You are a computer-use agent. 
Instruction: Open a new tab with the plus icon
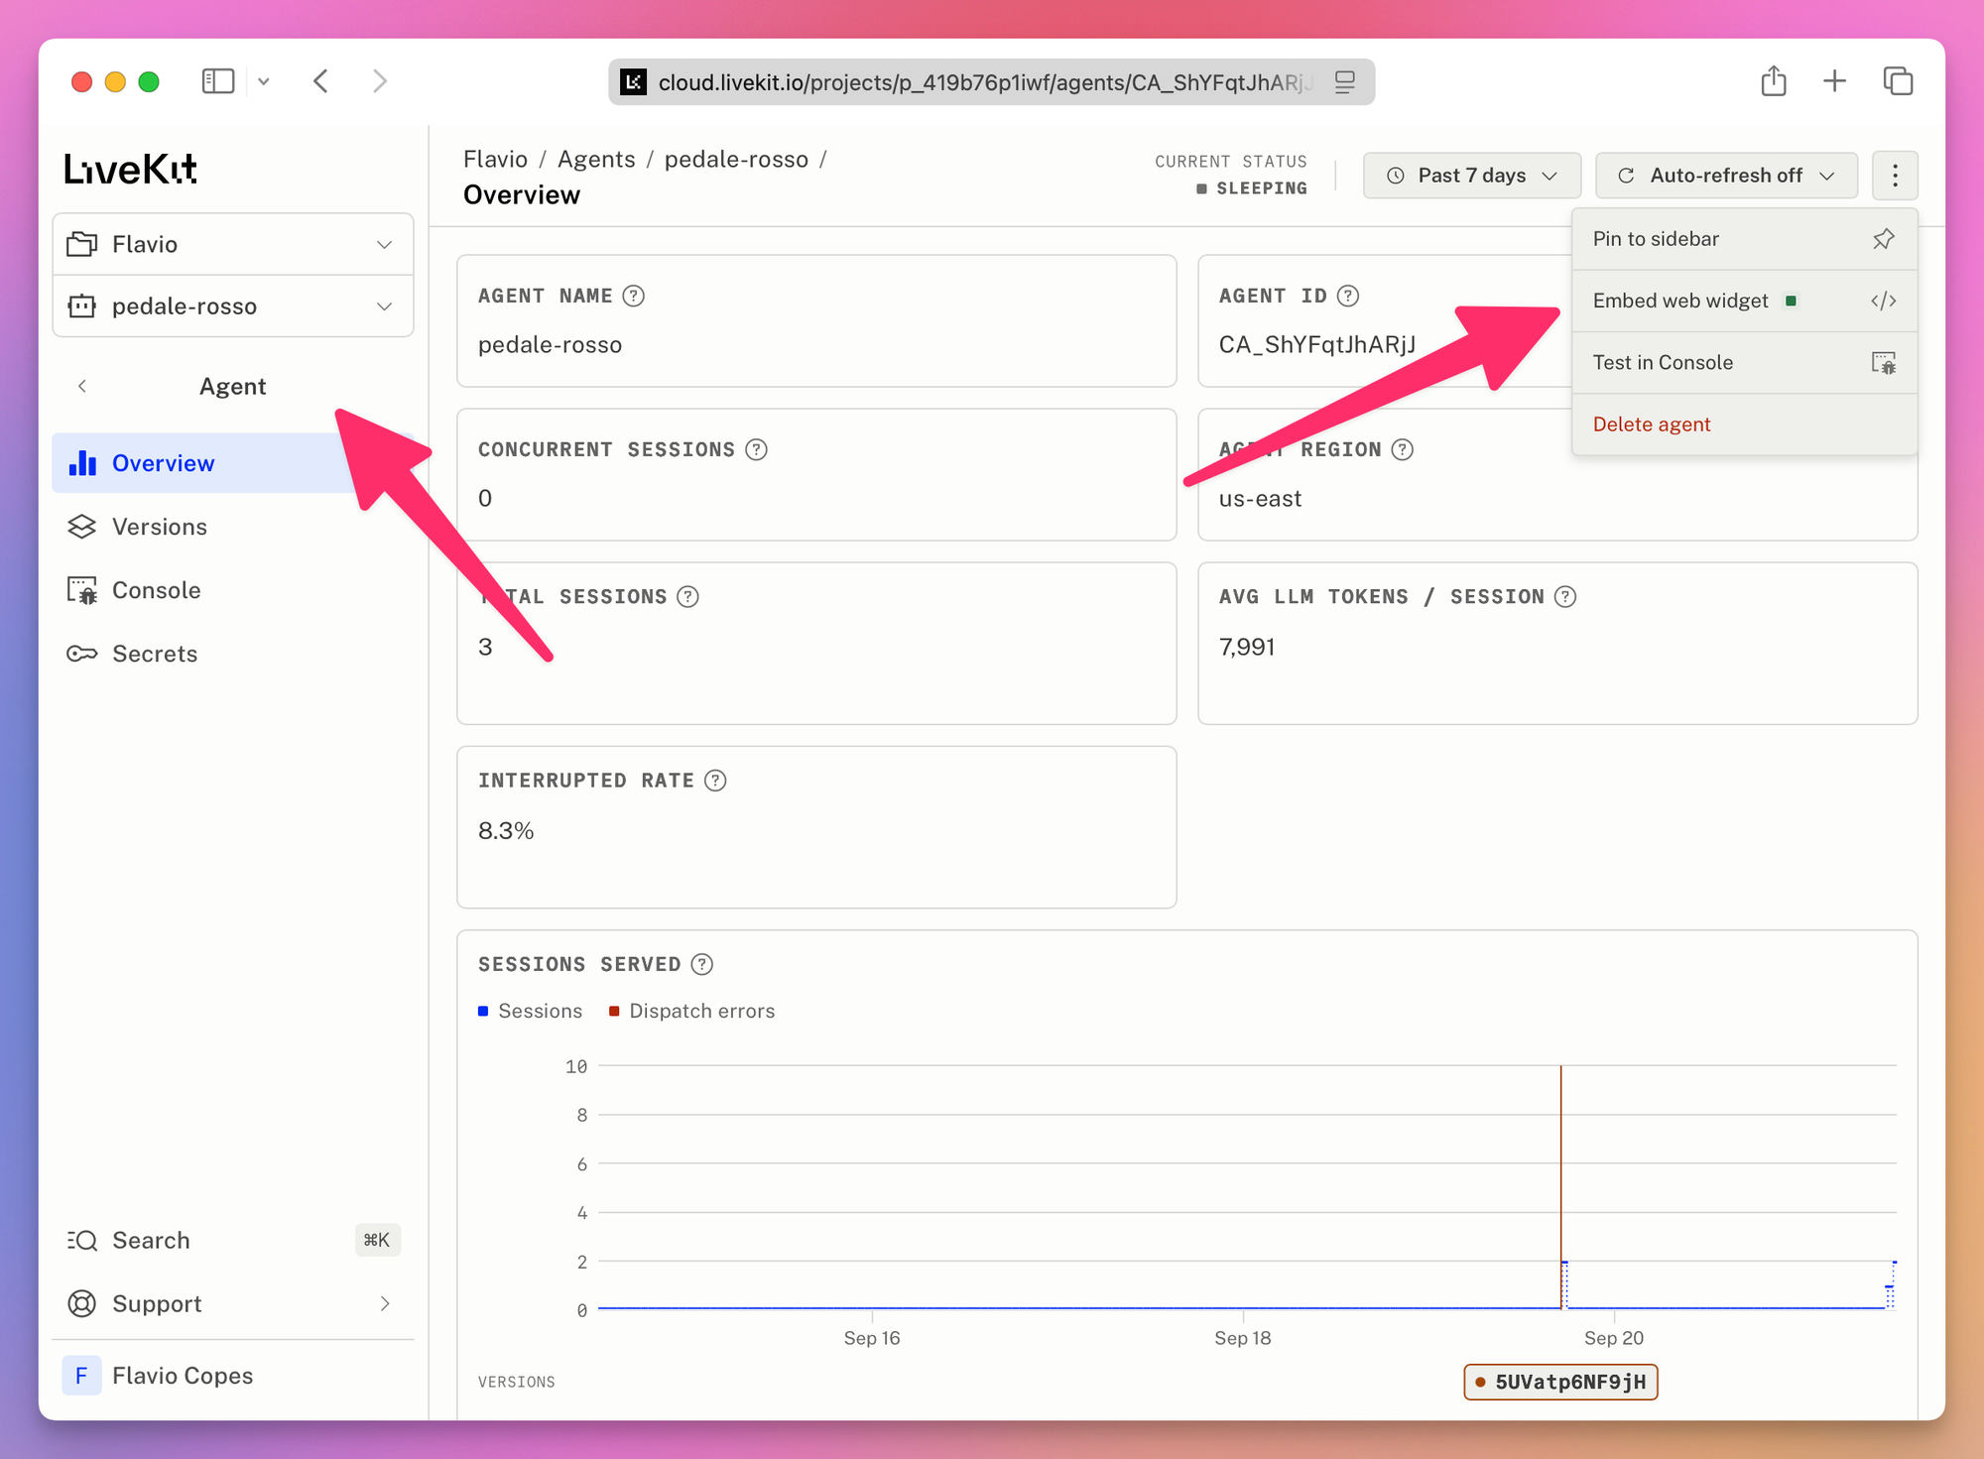1835,81
